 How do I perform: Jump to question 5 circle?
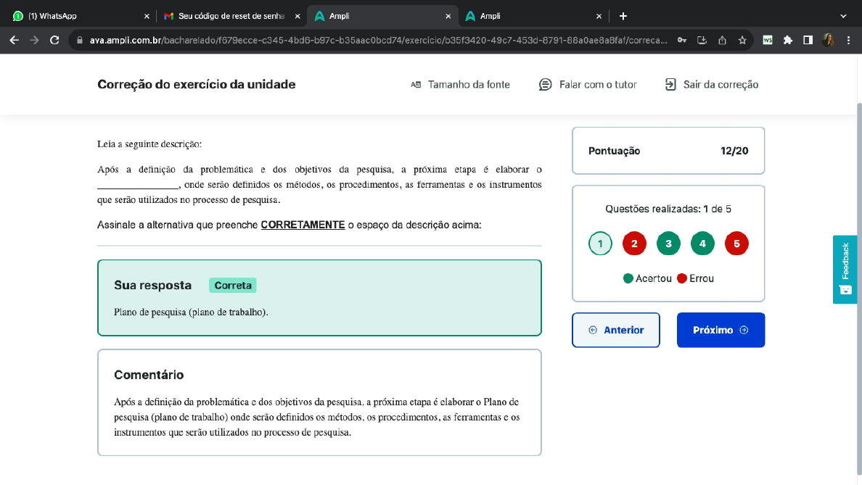[736, 244]
